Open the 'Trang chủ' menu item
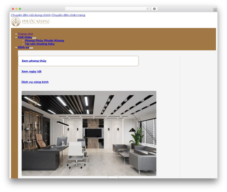Viewport: 227px width, 192px height. [25, 34]
